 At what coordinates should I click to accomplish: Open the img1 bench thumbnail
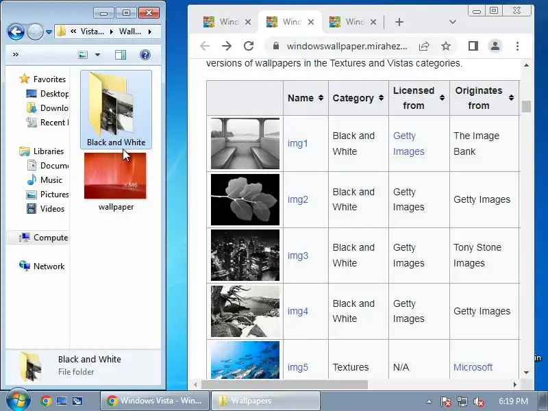click(245, 143)
